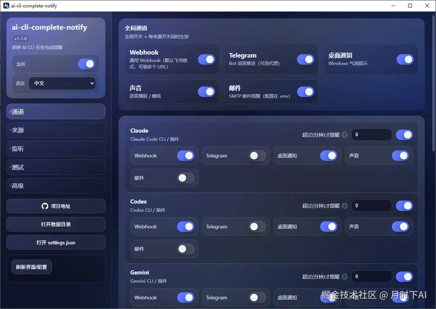Go to the 测试 tab
Image resolution: width=436 pixels, height=309 pixels.
coord(56,167)
